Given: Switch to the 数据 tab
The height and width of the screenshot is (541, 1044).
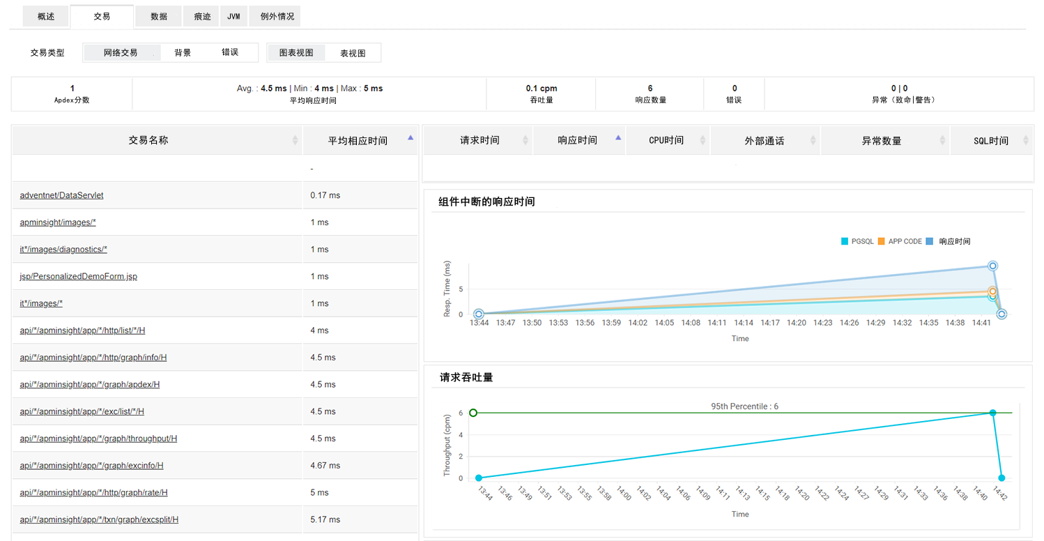Looking at the screenshot, I should tap(159, 16).
